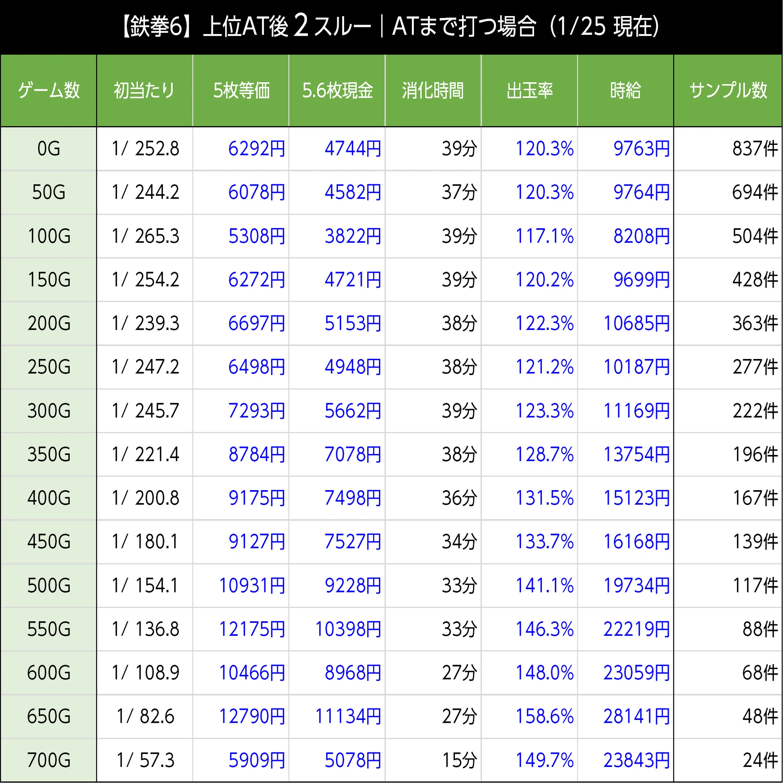This screenshot has width=783, height=783.
Task: Click the 222件 sample count
Action: pyautogui.click(x=755, y=411)
